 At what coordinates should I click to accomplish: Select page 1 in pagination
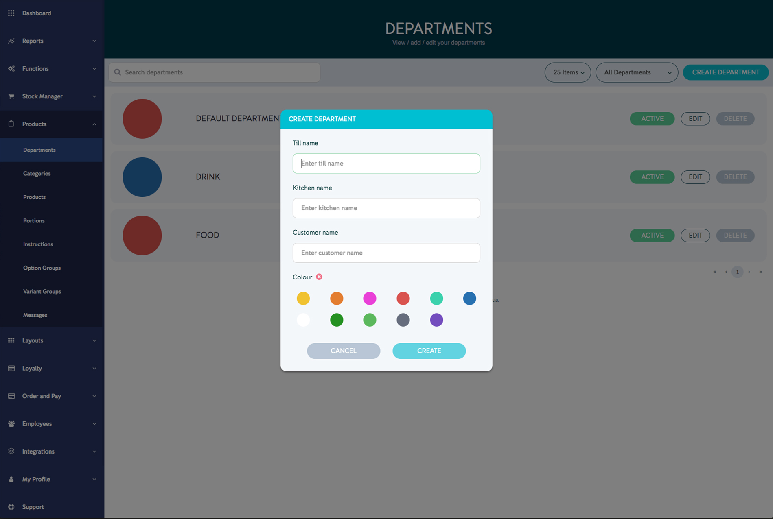click(737, 272)
